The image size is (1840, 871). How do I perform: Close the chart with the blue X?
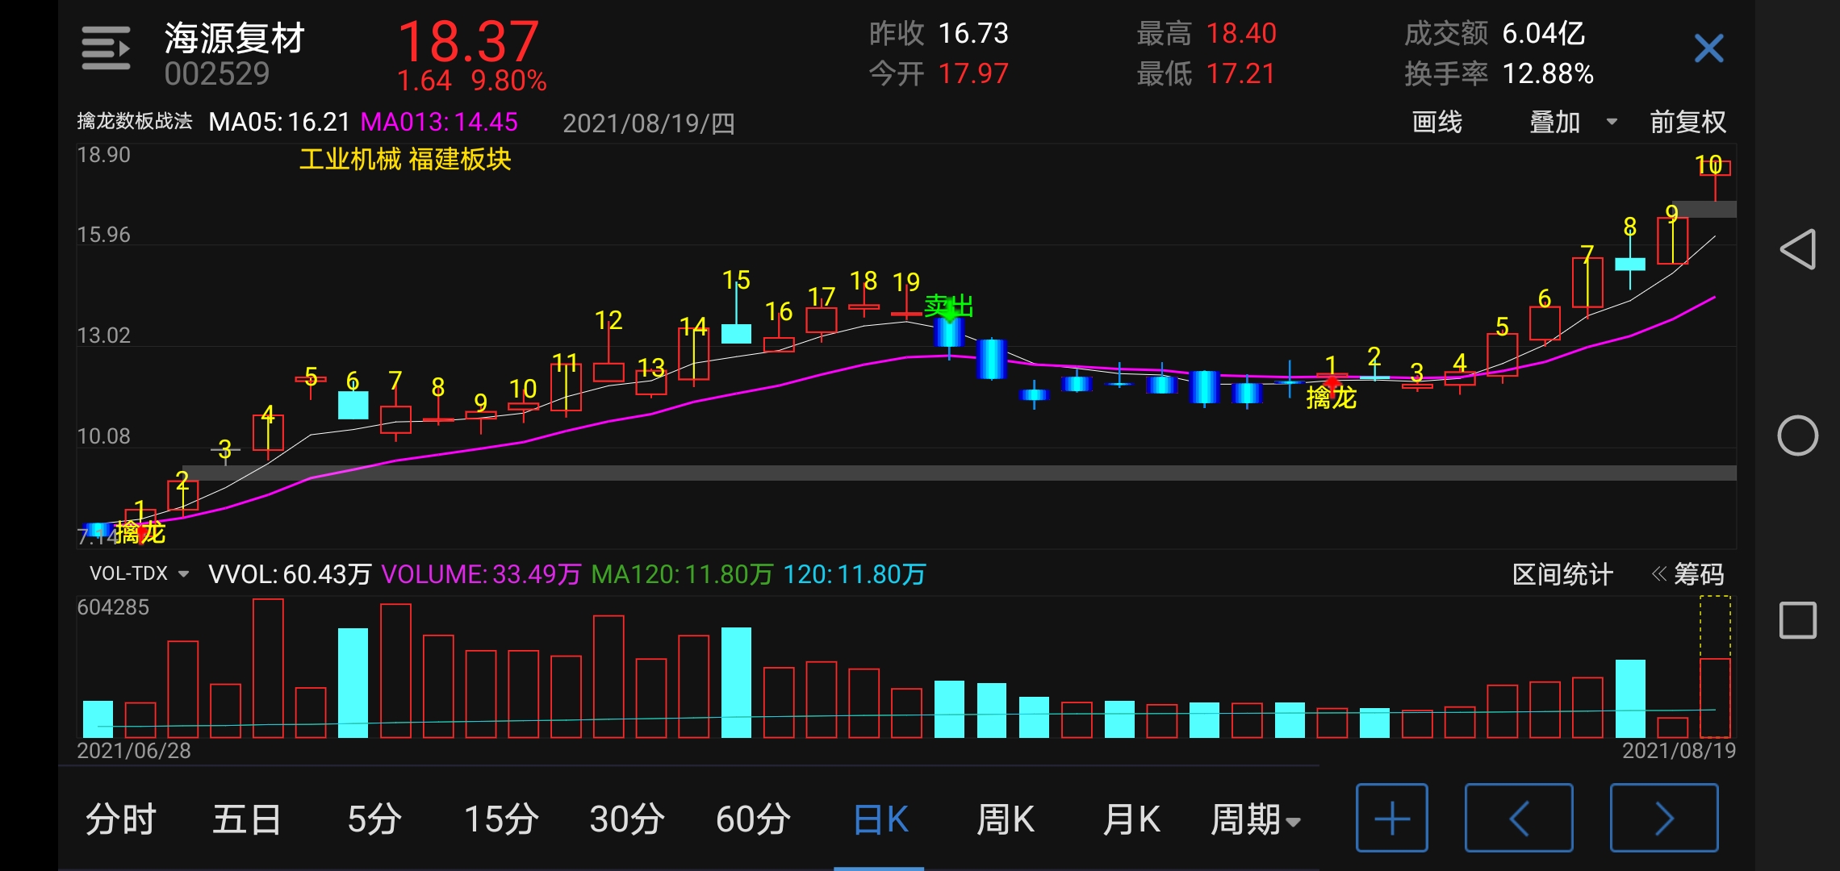click(1708, 48)
